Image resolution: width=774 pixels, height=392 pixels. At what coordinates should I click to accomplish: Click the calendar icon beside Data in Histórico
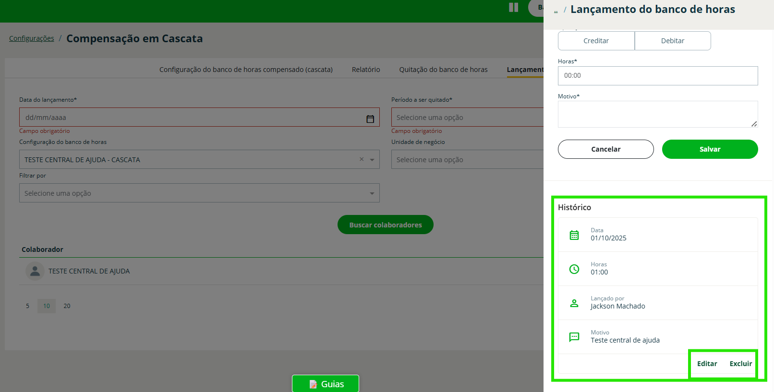pos(574,235)
